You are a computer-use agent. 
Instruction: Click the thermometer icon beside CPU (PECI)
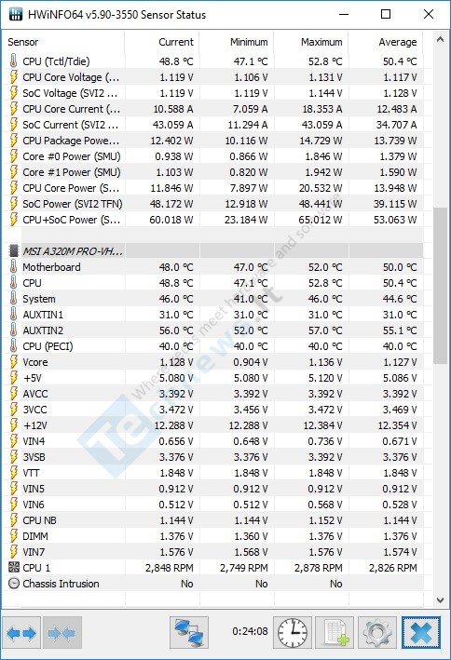coord(13,346)
